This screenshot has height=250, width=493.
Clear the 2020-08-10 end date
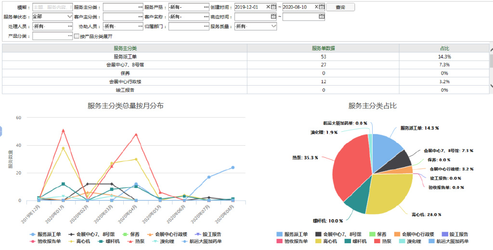click(x=316, y=7)
